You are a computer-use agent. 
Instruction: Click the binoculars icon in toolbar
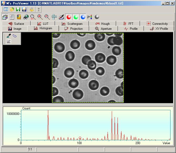pyautogui.click(x=26, y=17)
